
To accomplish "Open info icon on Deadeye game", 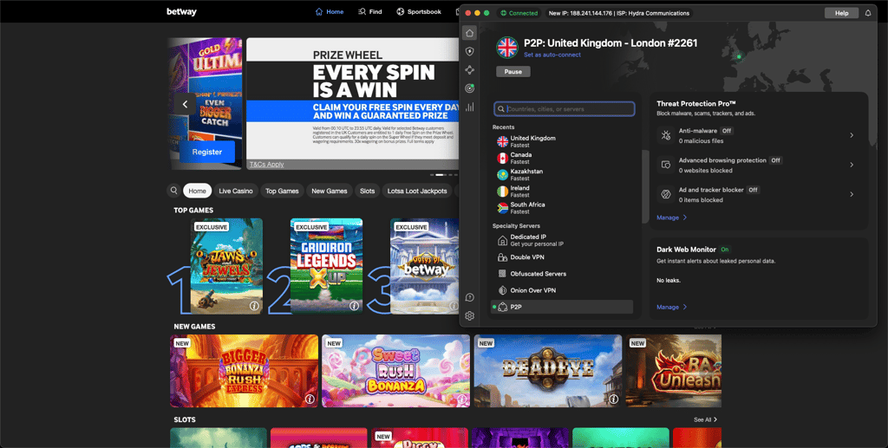I will (x=613, y=399).
